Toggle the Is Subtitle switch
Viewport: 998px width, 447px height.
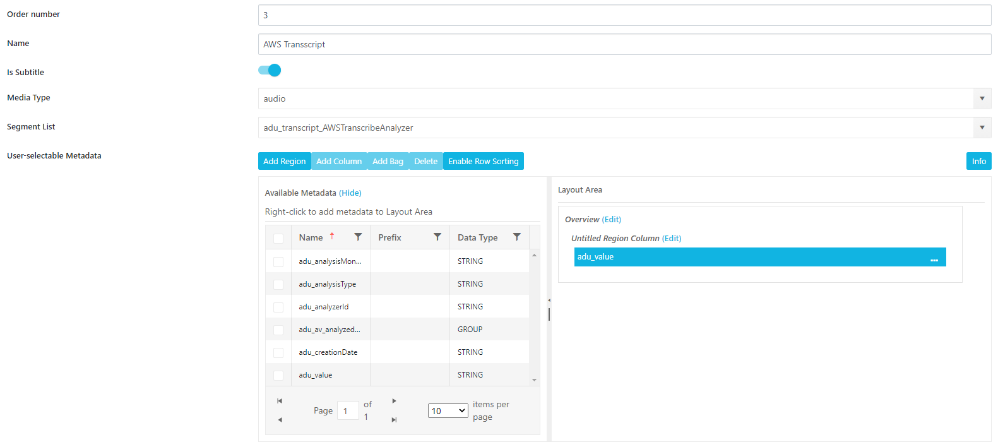click(x=270, y=71)
